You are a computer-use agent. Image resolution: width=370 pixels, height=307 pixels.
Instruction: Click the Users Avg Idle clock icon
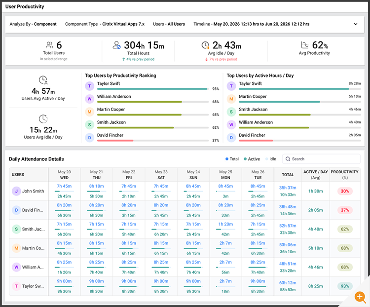(43, 119)
